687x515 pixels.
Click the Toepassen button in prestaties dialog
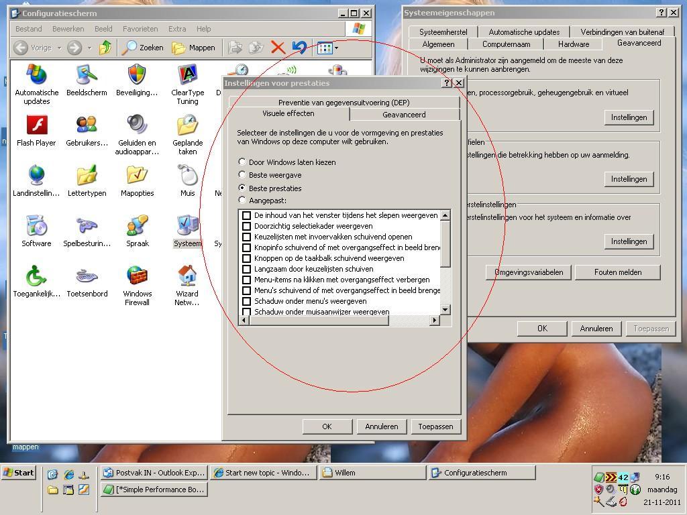(x=435, y=426)
